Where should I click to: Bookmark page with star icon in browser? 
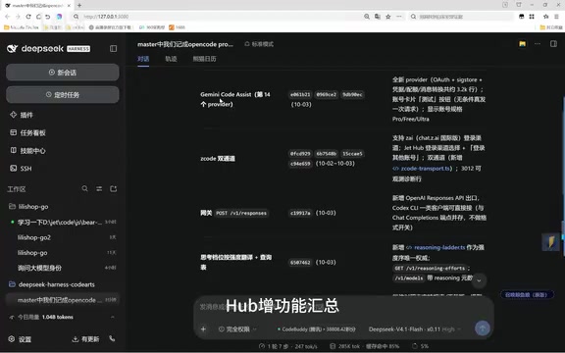point(388,17)
